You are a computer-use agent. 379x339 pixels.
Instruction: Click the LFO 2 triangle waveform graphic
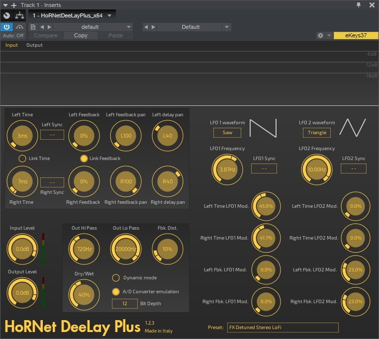click(x=353, y=128)
